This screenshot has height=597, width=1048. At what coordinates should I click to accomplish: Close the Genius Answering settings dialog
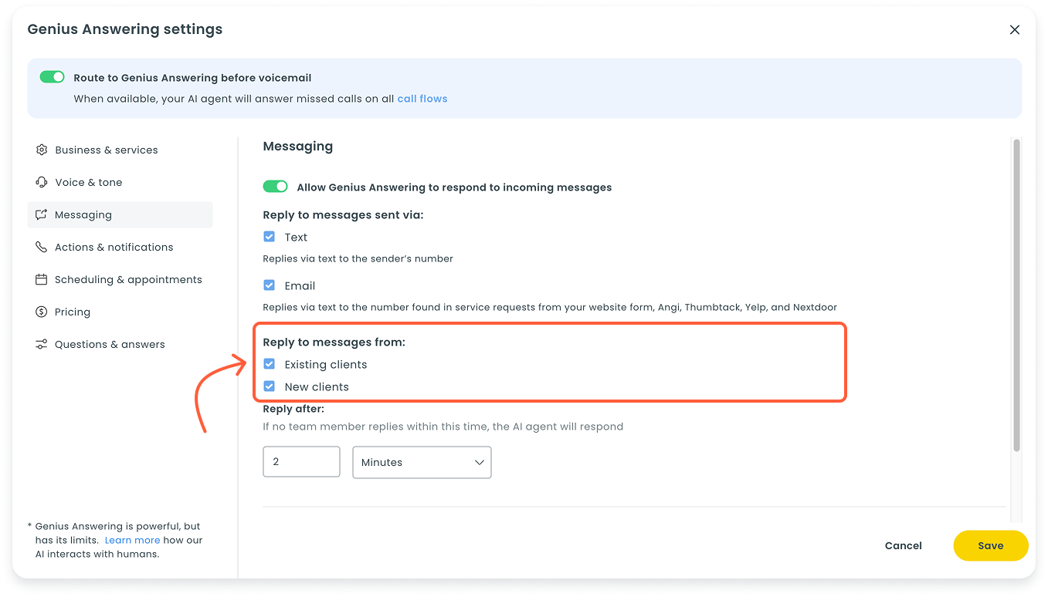click(1014, 30)
